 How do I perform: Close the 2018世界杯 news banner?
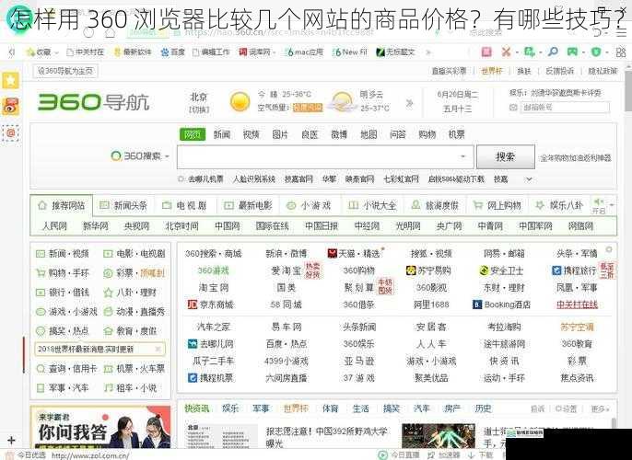coord(158,349)
